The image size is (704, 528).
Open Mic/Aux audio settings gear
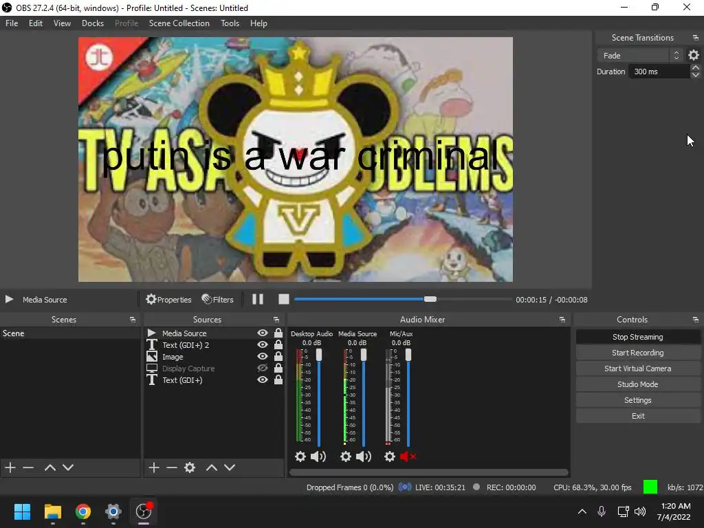point(390,456)
